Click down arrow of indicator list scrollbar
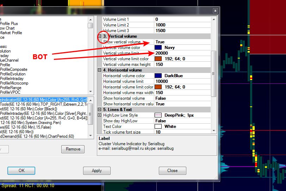This screenshot has width=286, height=191. [x=91, y=91]
